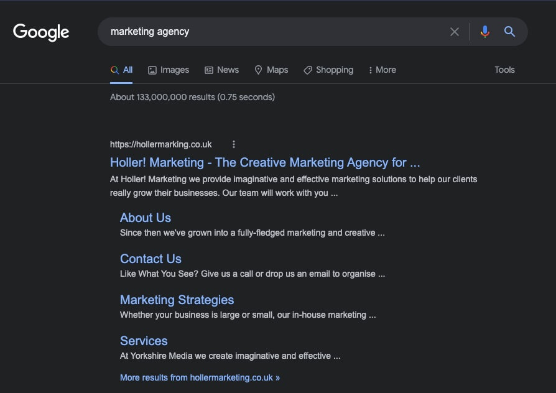The image size is (556, 393).
Task: Open the Marketing Strategies sitelink
Action: point(177,300)
